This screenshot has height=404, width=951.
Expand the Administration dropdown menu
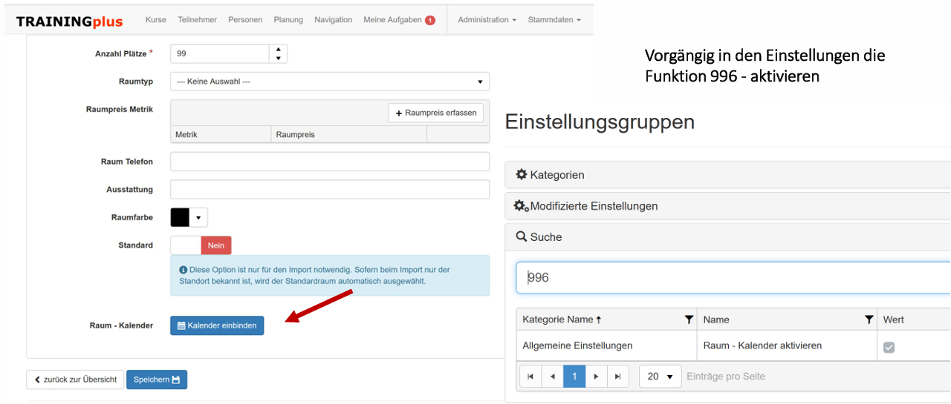[x=487, y=20]
